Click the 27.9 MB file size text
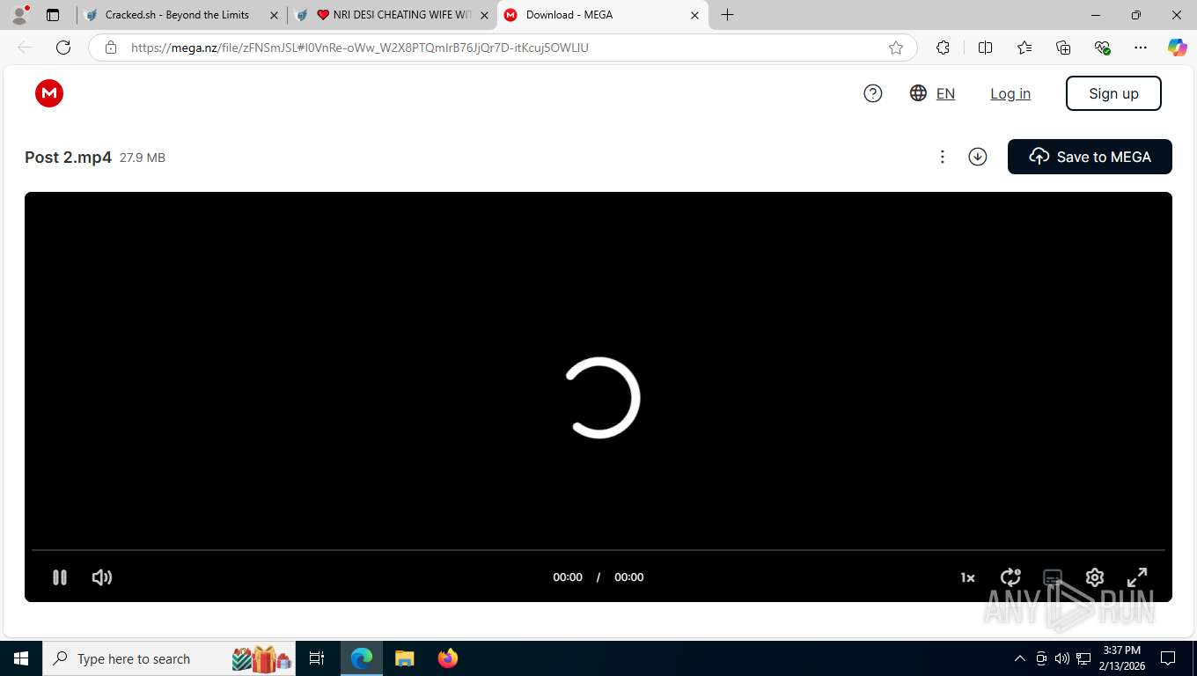 tap(143, 158)
